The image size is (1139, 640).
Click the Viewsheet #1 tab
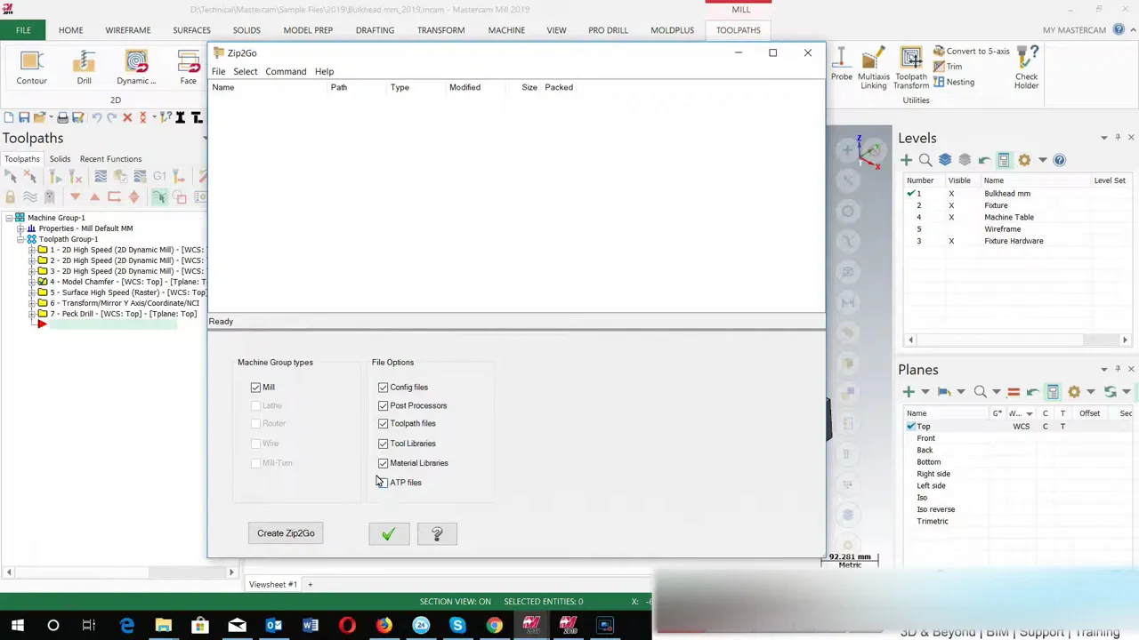tap(272, 584)
